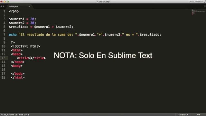This screenshot has height=116, width=206.
Task: Click line number 1 in the gutter
Action: [4, 11]
